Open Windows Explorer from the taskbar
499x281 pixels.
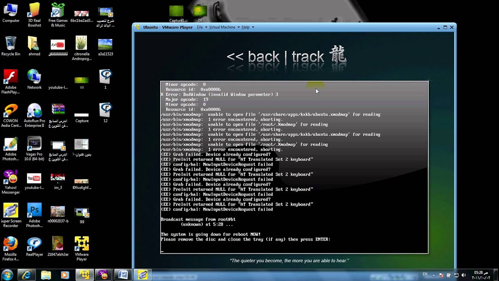point(46,275)
